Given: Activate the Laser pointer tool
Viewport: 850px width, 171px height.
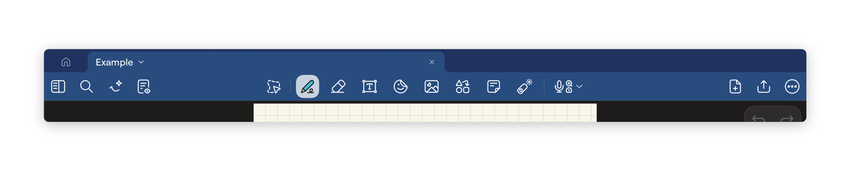Looking at the screenshot, I should tap(524, 86).
